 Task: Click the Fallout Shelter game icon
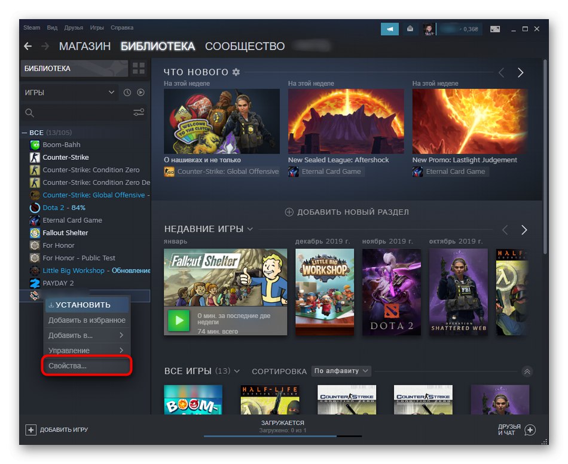tap(35, 233)
